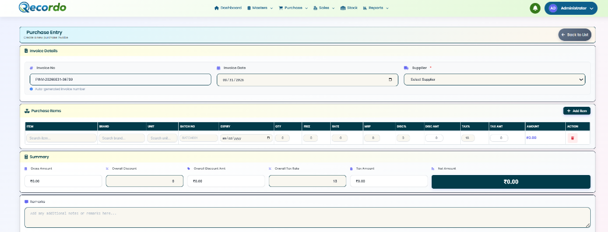This screenshot has height=232, width=608.
Task: Click the Disc Amt input
Action: tap(434, 138)
